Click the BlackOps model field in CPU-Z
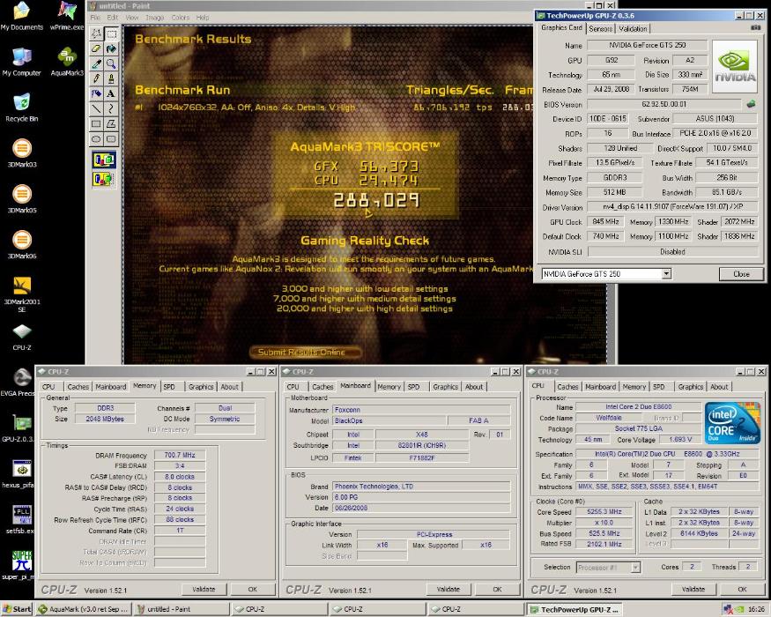This screenshot has width=771, height=617. pos(389,420)
